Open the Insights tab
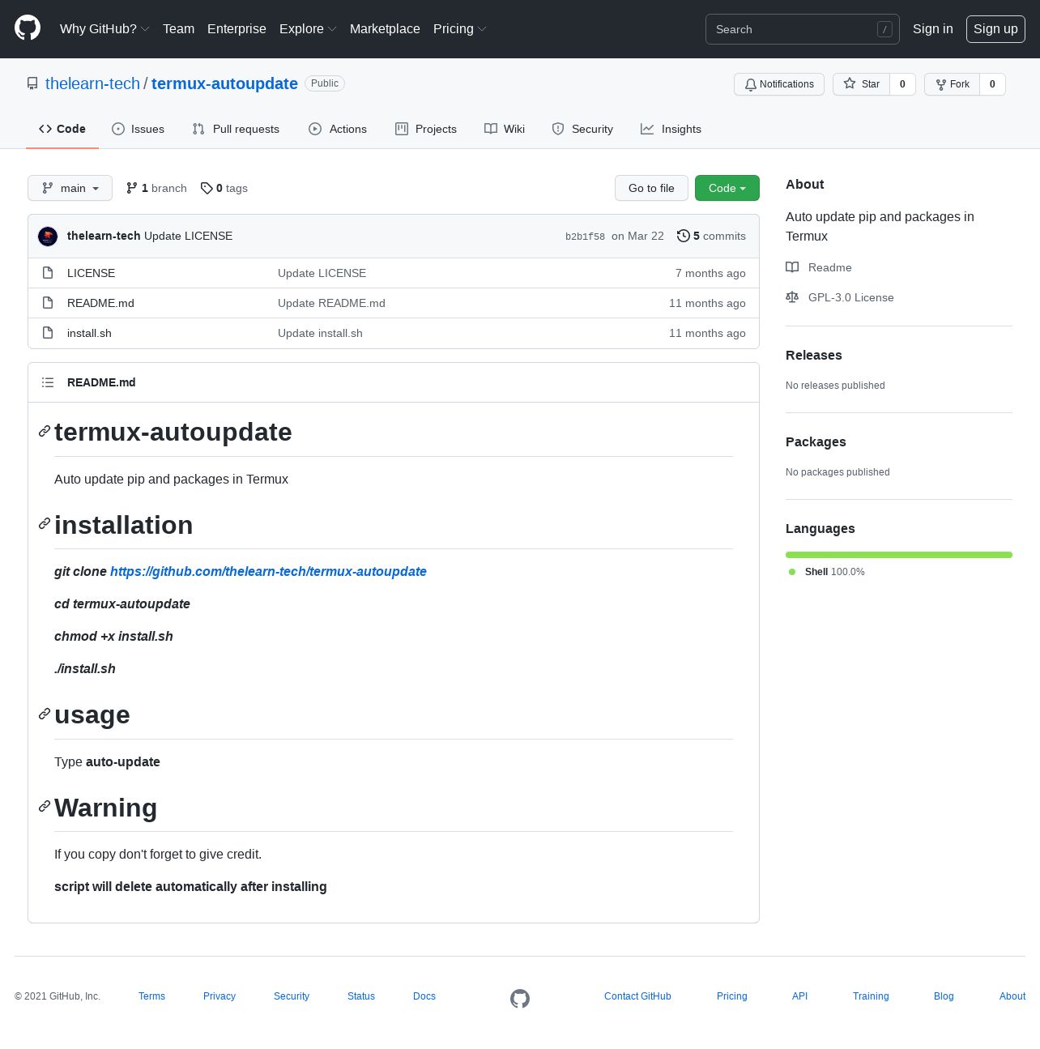Image resolution: width=1040 pixels, height=1049 pixels. click(671, 129)
